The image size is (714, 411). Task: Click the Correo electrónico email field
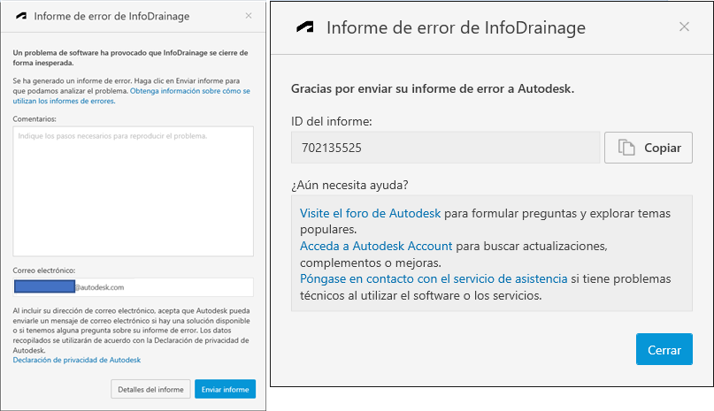coord(133,287)
